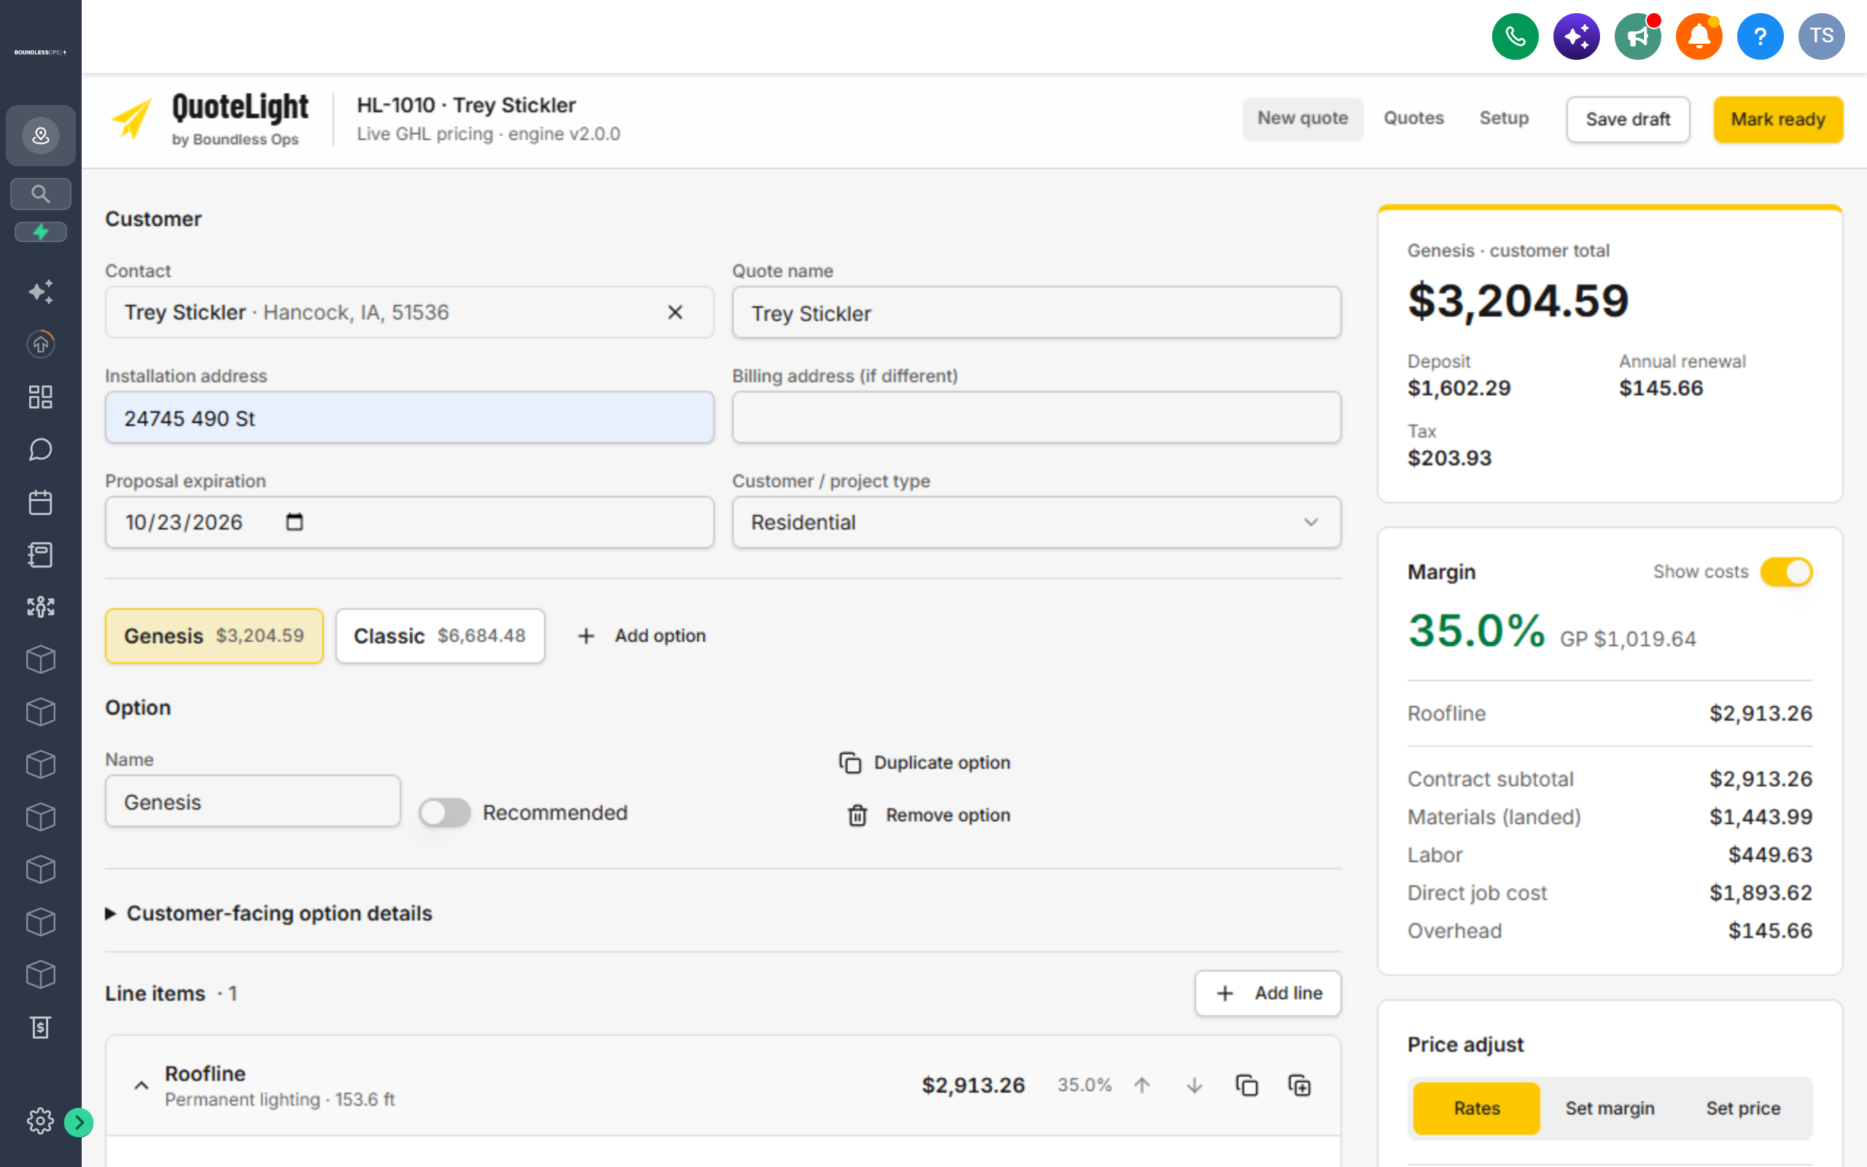Open the blue help question mark
Image resolution: width=1867 pixels, height=1167 pixels.
click(1760, 36)
